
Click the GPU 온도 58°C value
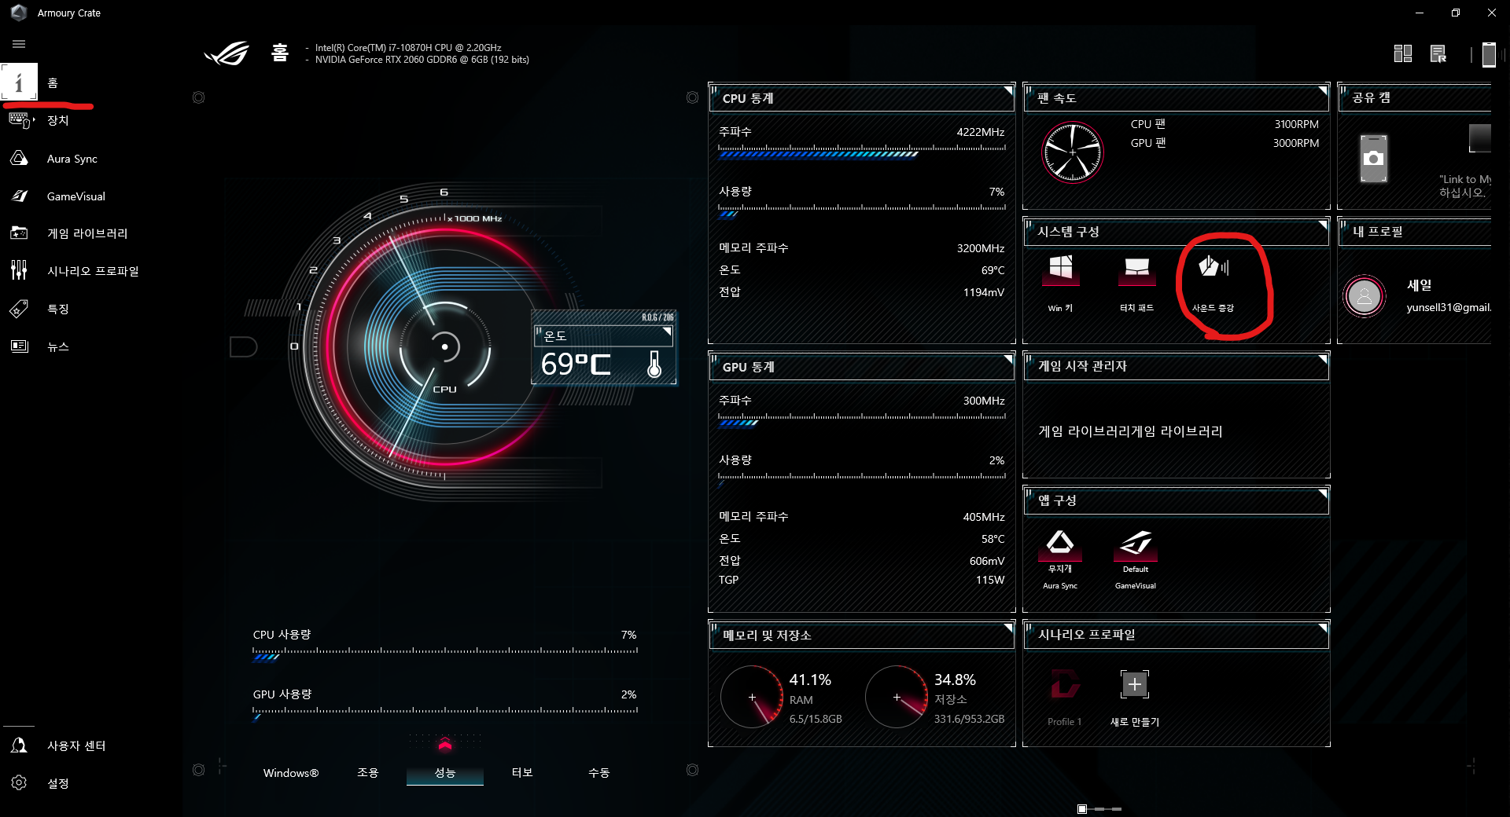[x=993, y=539]
